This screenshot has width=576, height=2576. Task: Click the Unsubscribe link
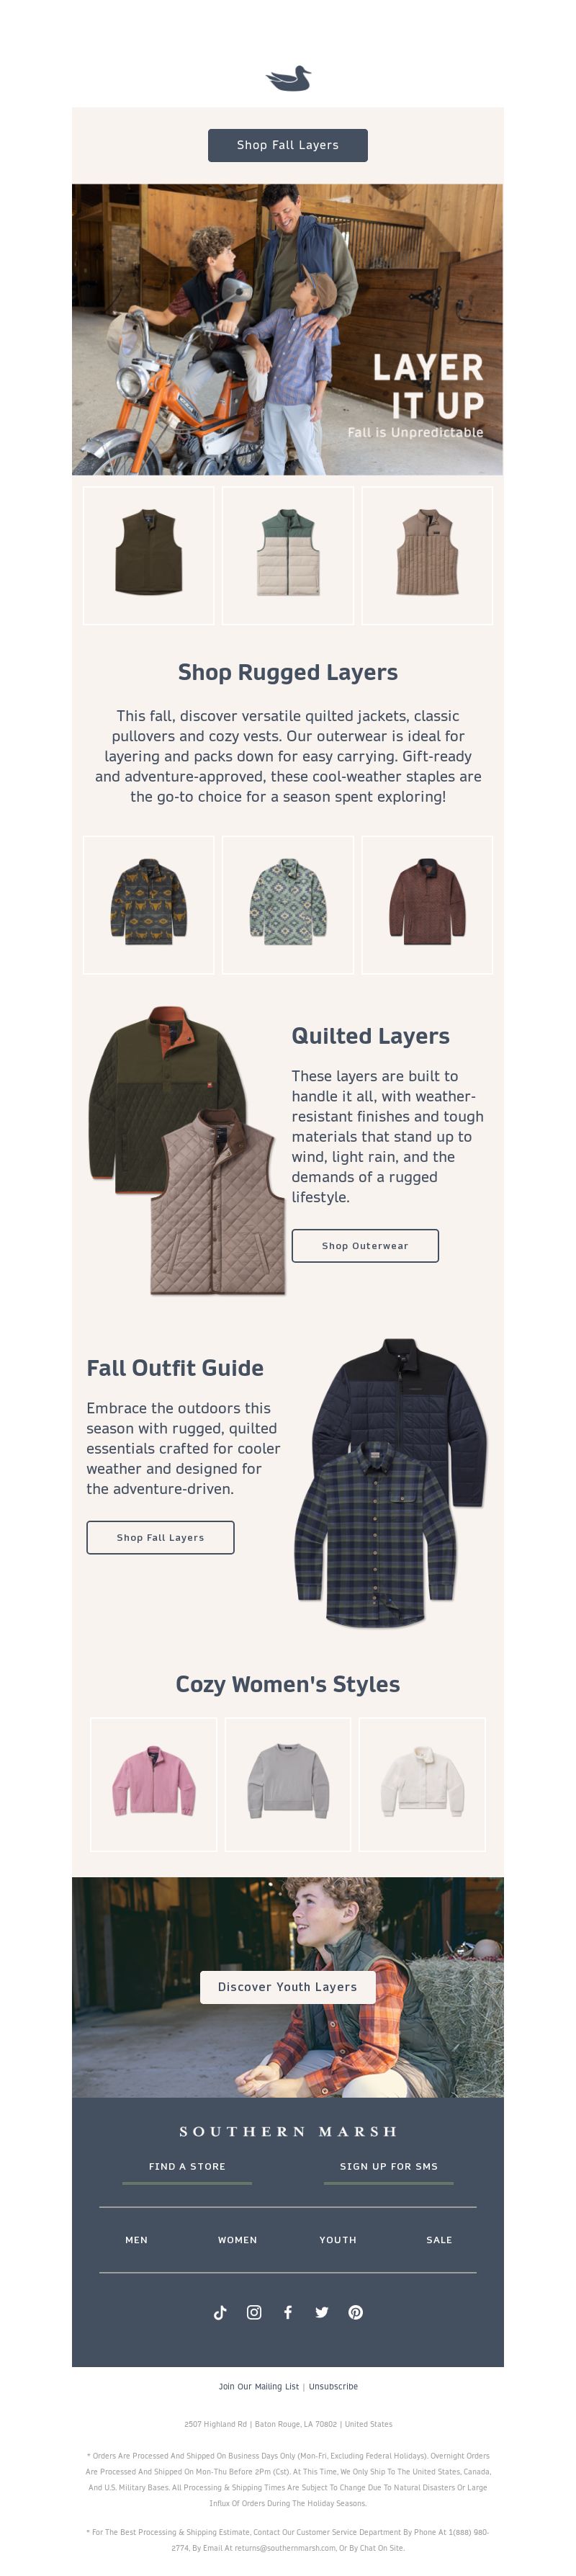(333, 2386)
